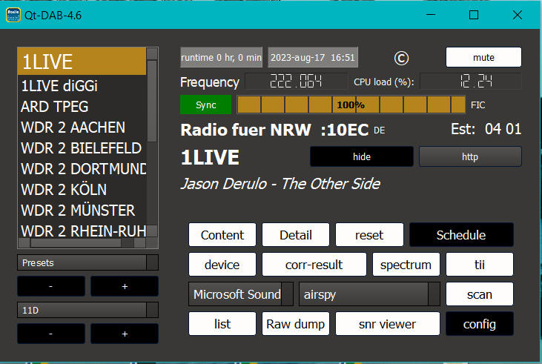
Task: Select WDR 2 BIELEFELD service
Action: click(x=82, y=148)
